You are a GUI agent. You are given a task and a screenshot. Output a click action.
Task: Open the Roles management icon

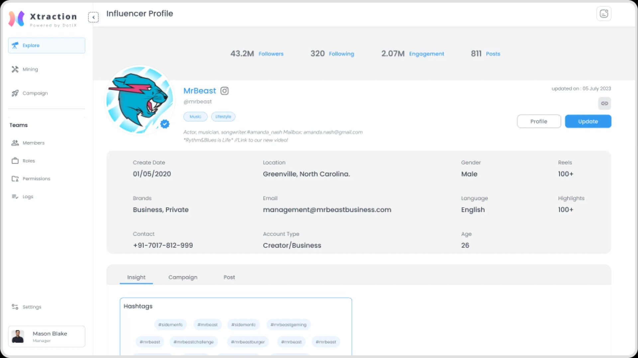(x=15, y=161)
